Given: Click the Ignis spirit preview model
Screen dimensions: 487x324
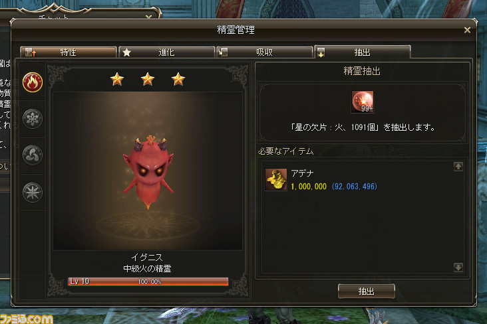Looking at the screenshot, I should click(148, 171).
